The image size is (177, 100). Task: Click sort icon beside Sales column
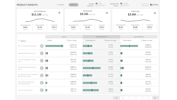tap(48, 40)
